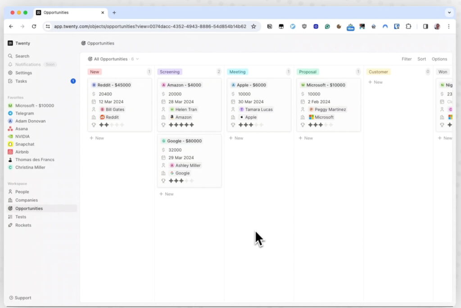Open the Tests workspace object
The width and height of the screenshot is (461, 308).
[18, 217]
